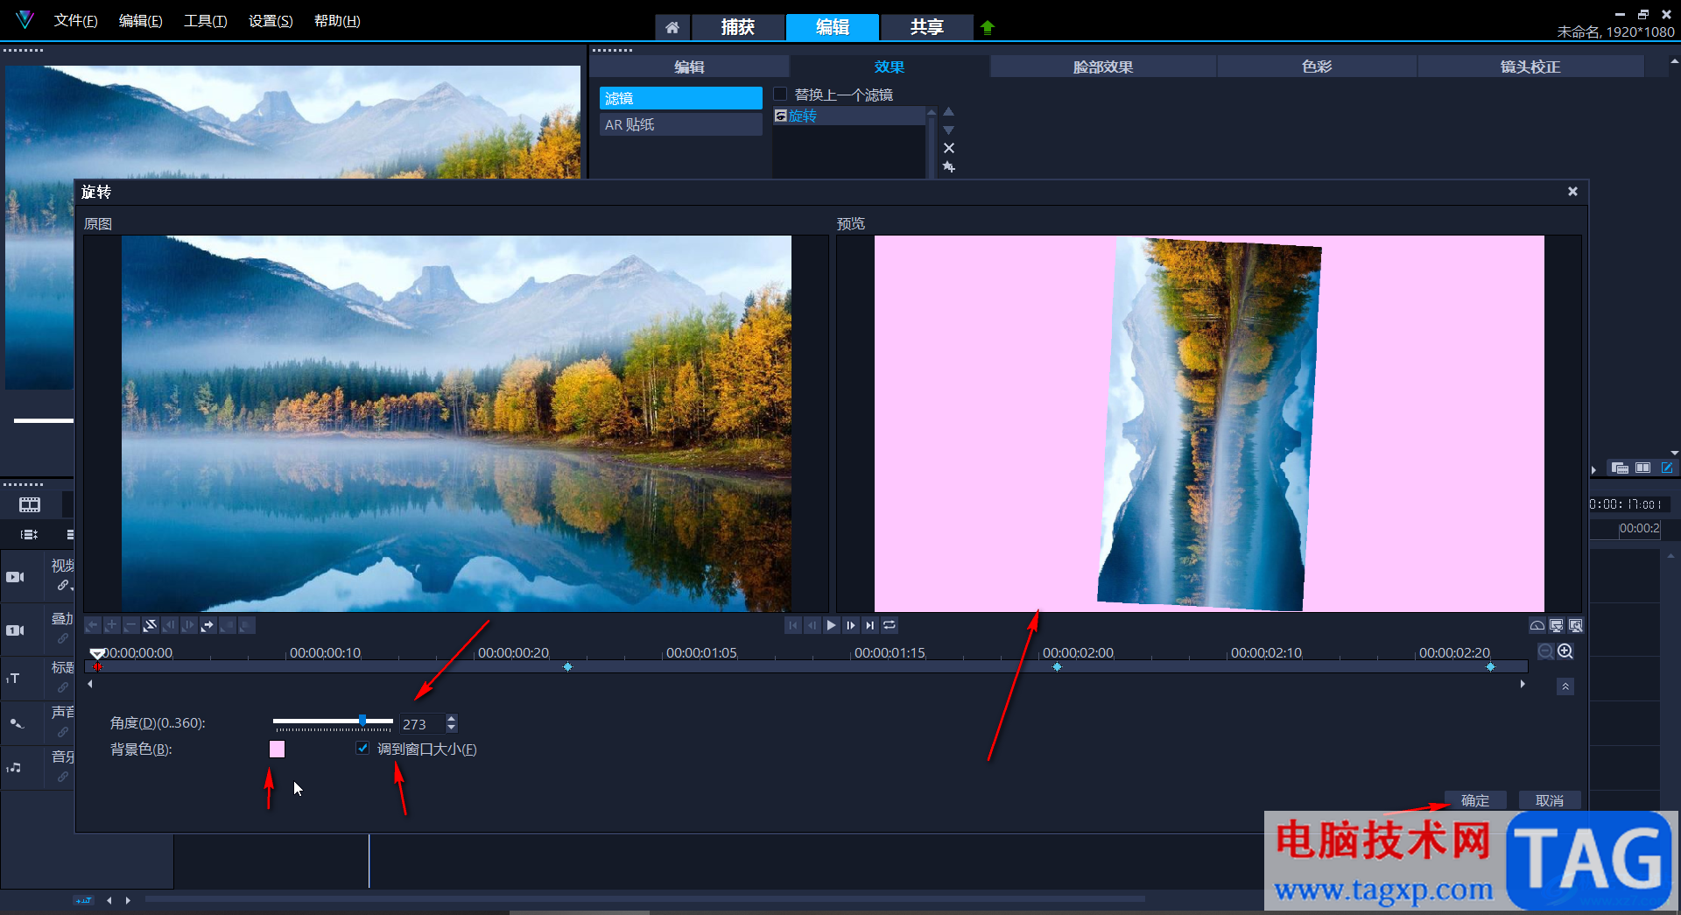Play the rotation preview

pos(831,625)
